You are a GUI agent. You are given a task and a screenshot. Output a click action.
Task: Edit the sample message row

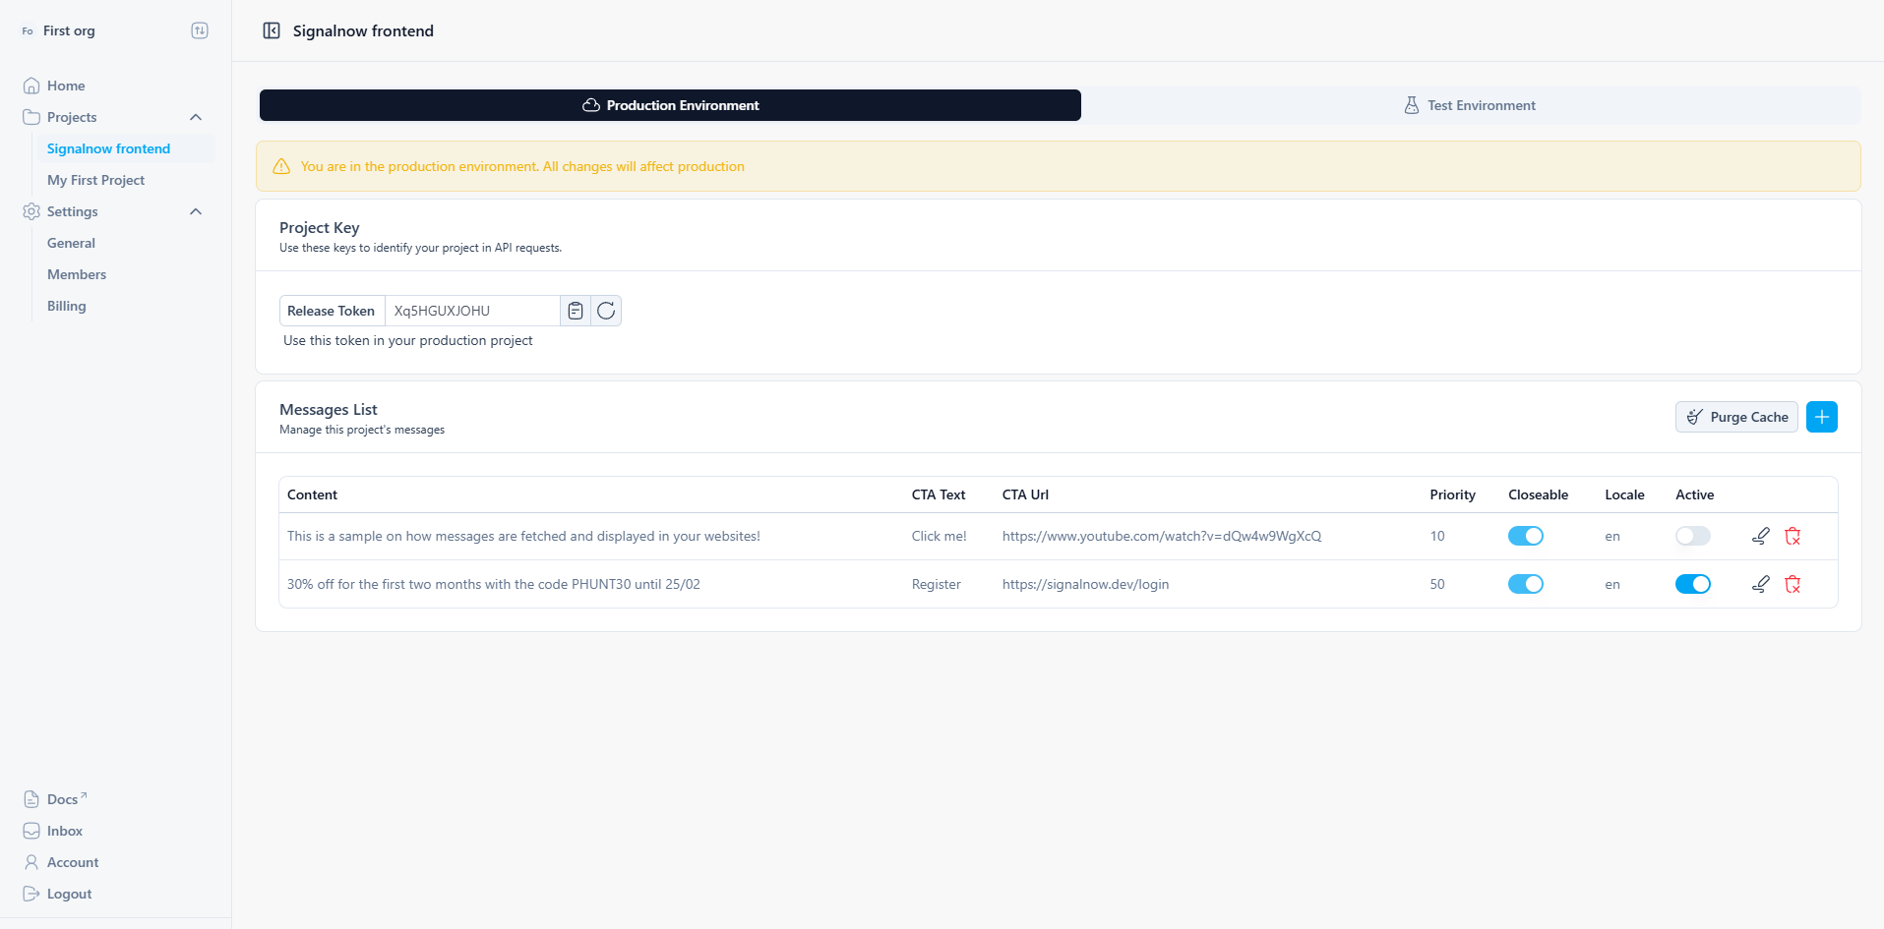[x=1760, y=536]
